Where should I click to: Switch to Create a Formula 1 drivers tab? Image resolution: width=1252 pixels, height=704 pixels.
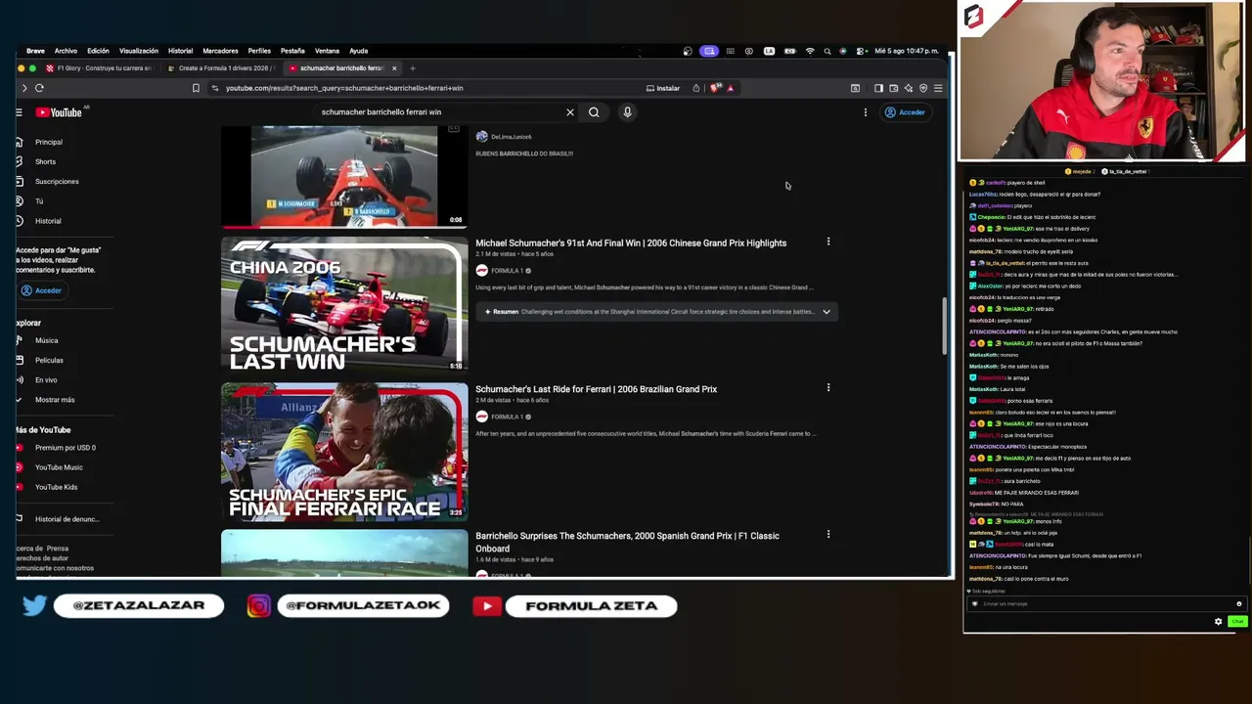pyautogui.click(x=221, y=68)
